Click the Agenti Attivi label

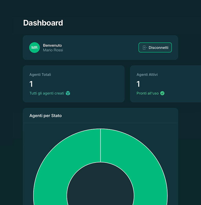pyautogui.click(x=147, y=75)
